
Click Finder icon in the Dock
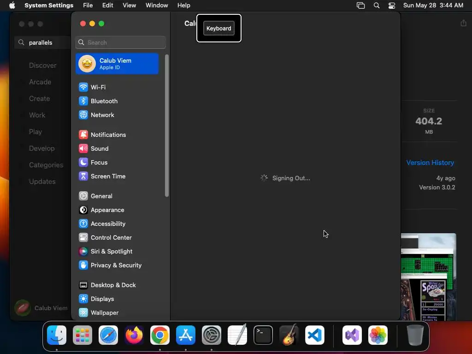[x=57, y=335]
